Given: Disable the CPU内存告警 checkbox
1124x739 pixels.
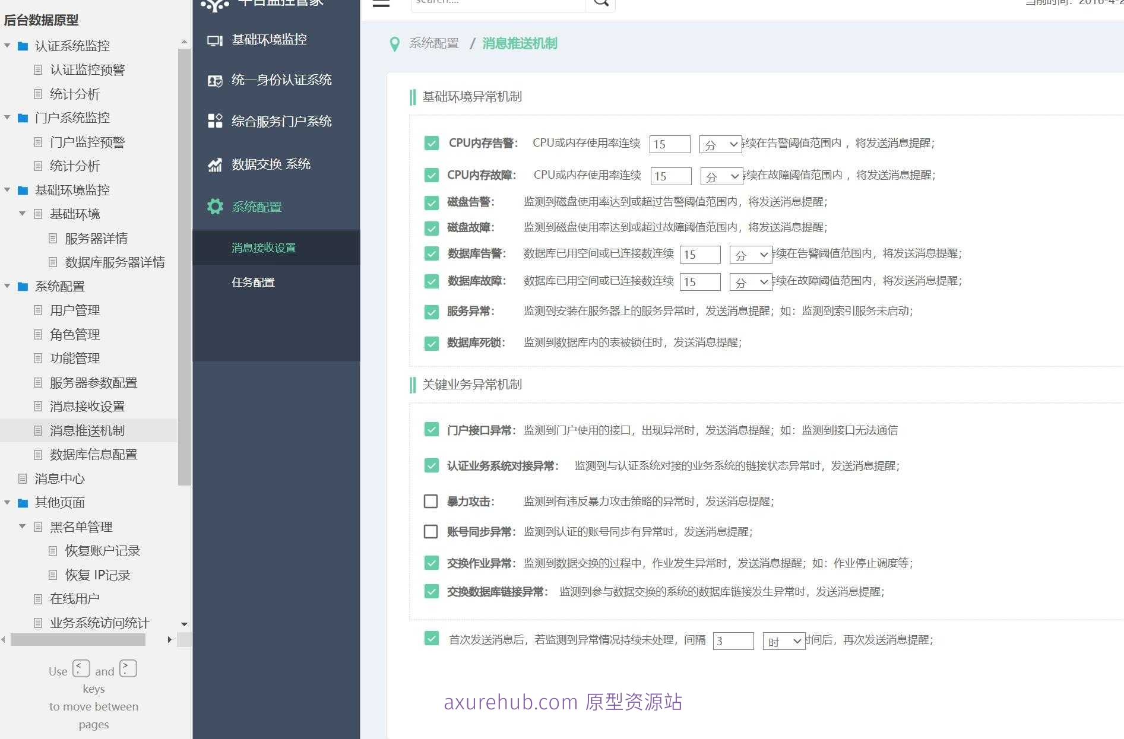Looking at the screenshot, I should pos(431,143).
